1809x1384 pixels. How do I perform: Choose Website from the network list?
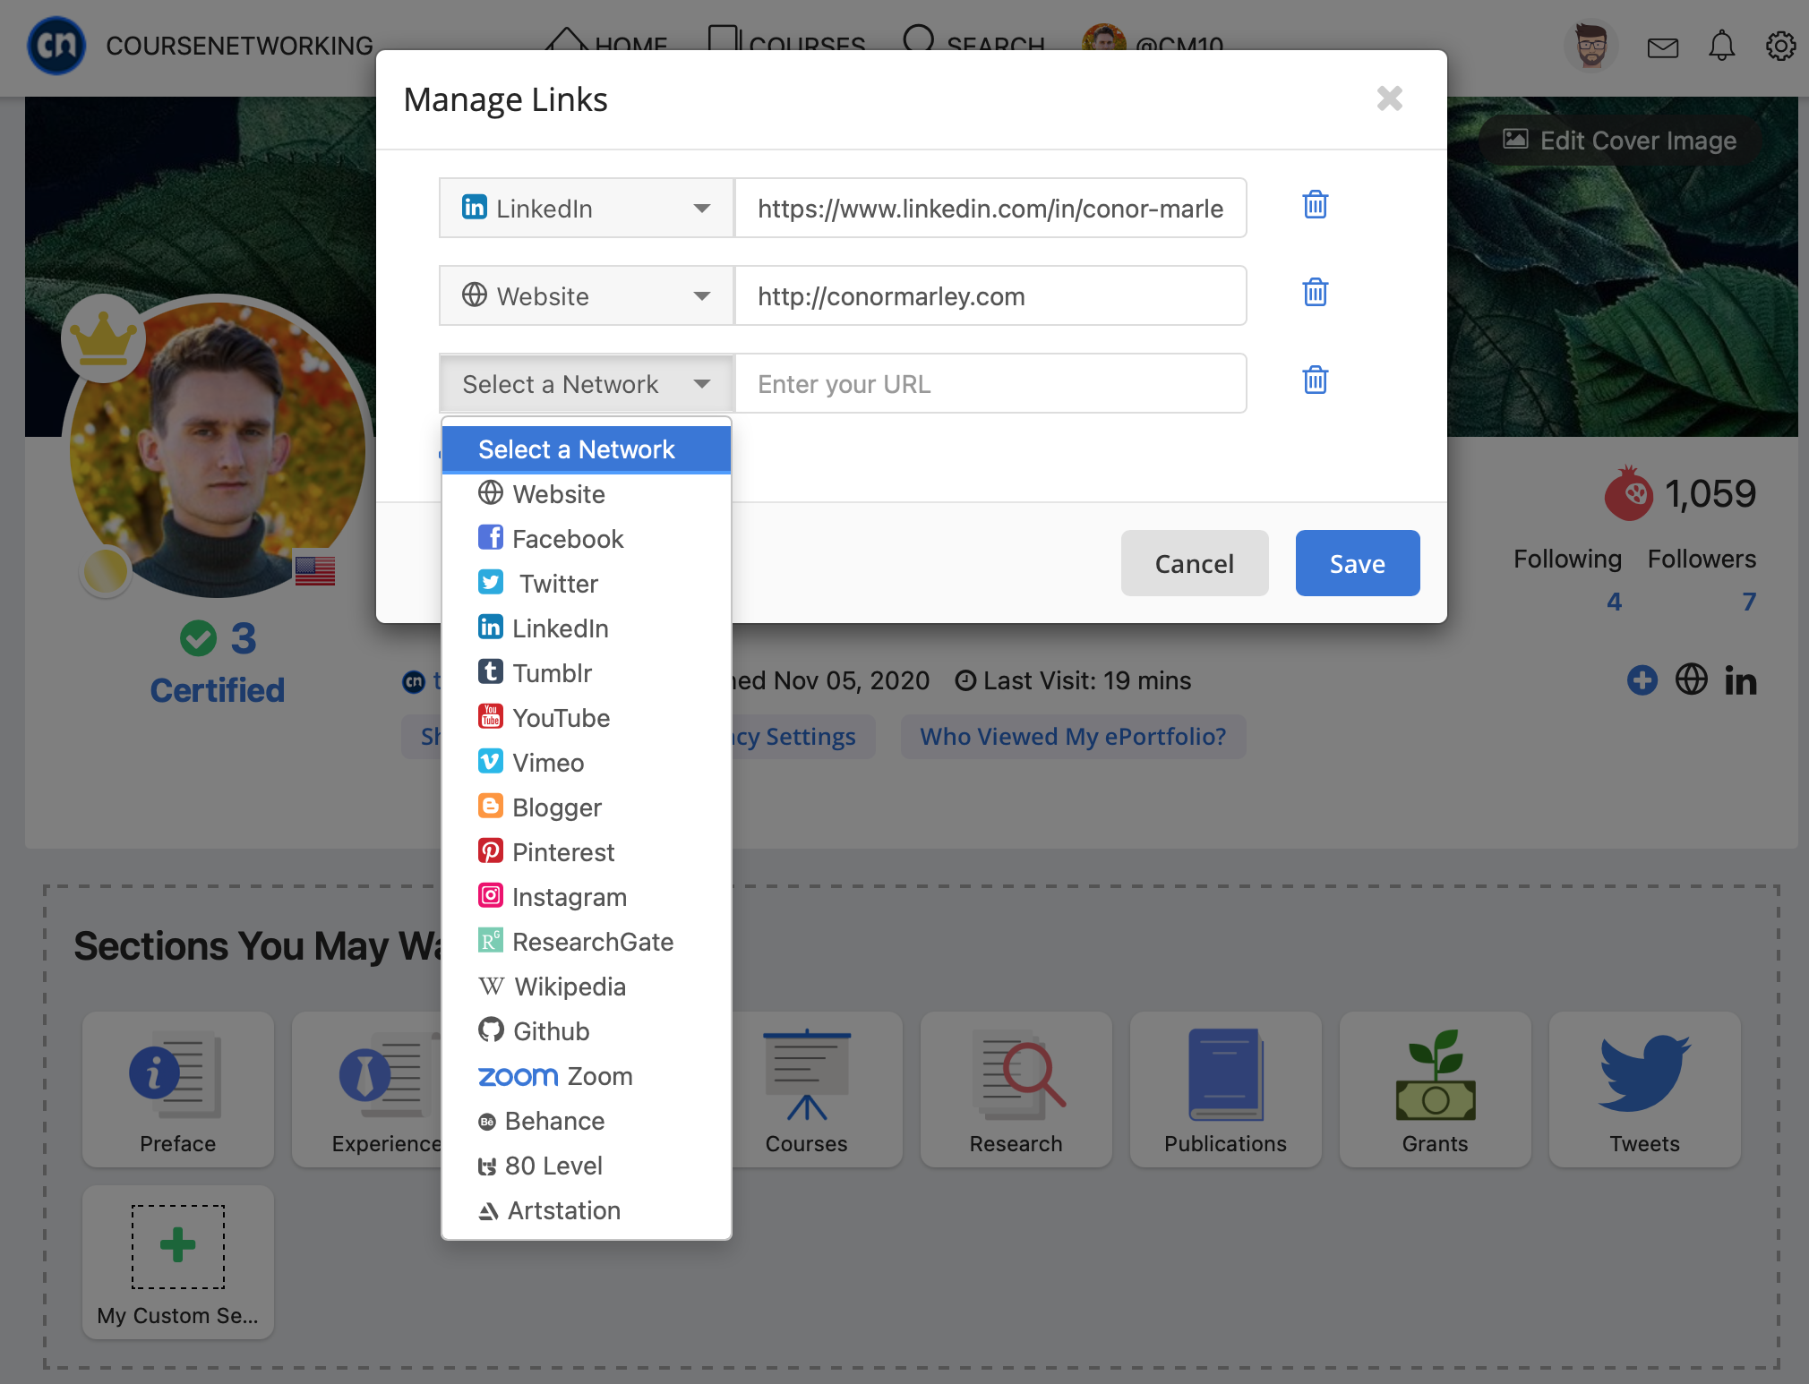[x=587, y=494]
